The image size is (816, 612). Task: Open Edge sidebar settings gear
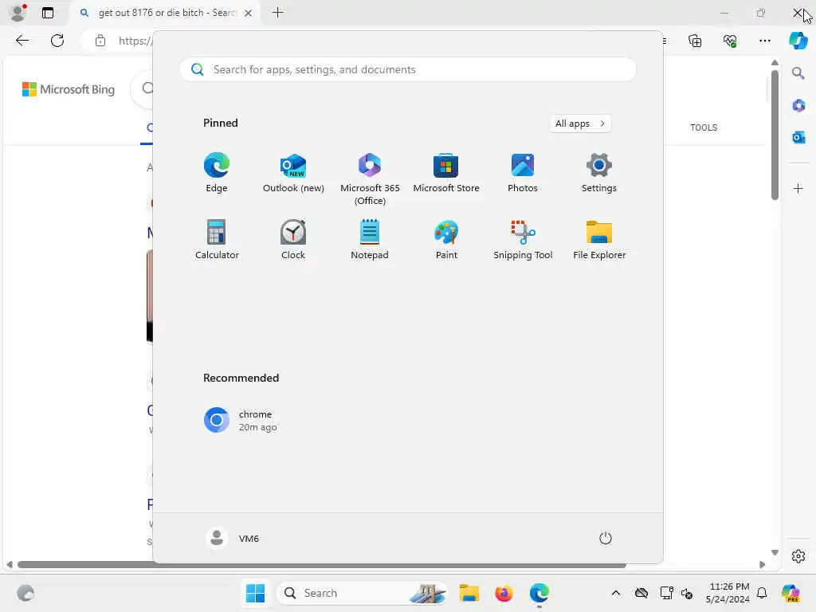(x=798, y=556)
